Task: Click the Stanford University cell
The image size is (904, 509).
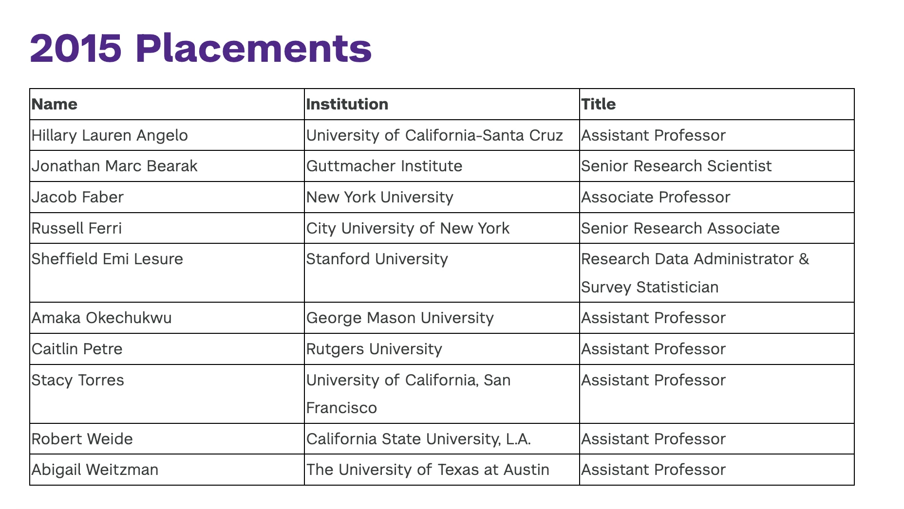Action: (x=377, y=259)
